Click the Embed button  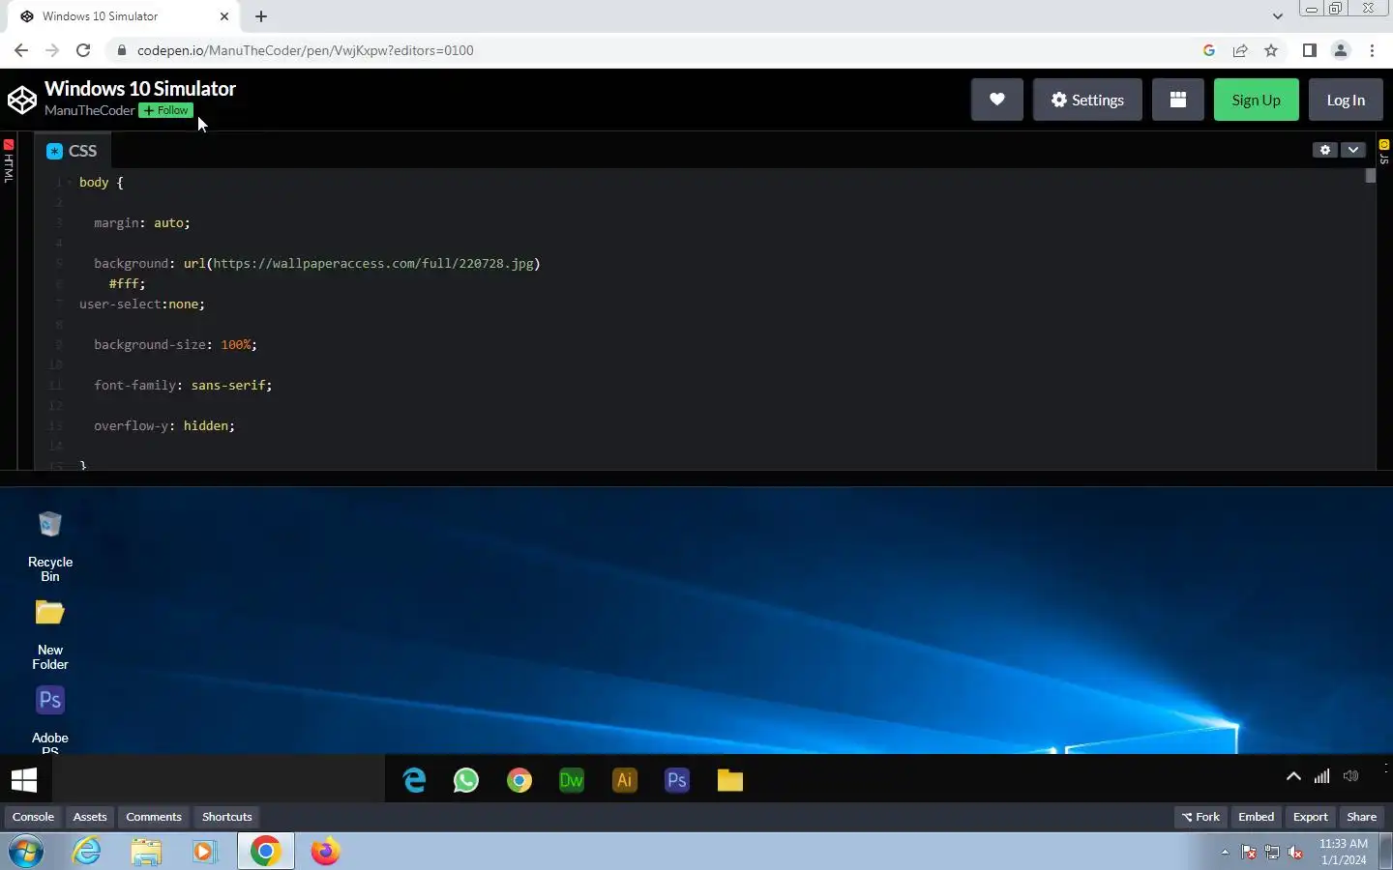pos(1257,817)
